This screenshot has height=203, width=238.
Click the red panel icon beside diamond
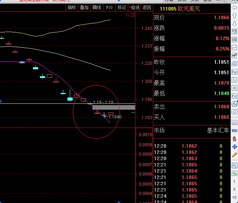pos(132,15)
